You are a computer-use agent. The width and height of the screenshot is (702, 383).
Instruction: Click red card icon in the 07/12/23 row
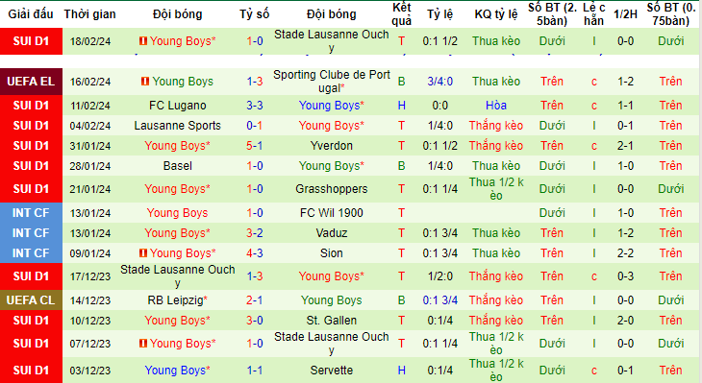coord(143,344)
